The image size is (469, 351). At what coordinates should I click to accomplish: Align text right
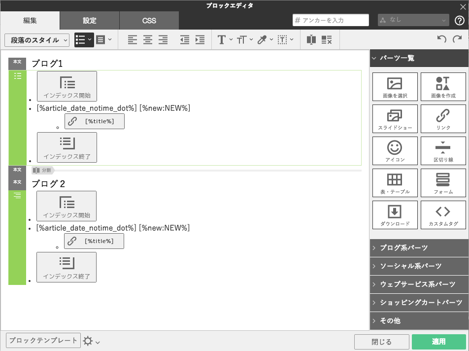(x=163, y=39)
